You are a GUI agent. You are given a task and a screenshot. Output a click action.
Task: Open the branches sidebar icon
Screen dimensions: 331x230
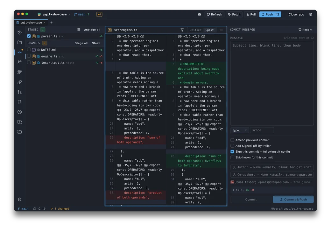click(20, 62)
